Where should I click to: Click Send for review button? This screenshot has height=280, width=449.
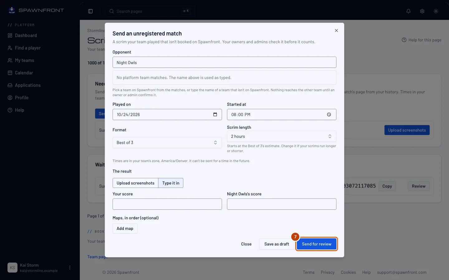tap(316, 244)
